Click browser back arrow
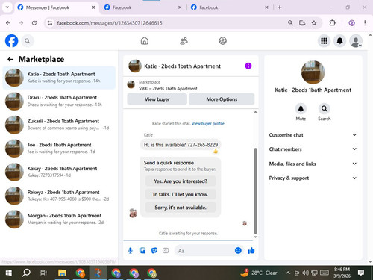 [x=8, y=23]
